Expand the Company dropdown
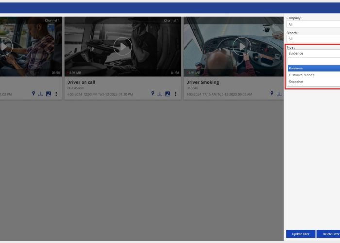Viewport: 340px width, 243px height. coord(313,24)
